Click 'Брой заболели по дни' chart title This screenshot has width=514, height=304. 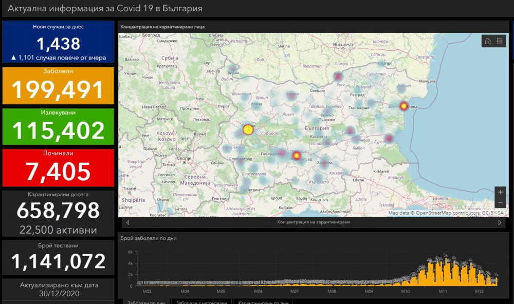click(149, 238)
